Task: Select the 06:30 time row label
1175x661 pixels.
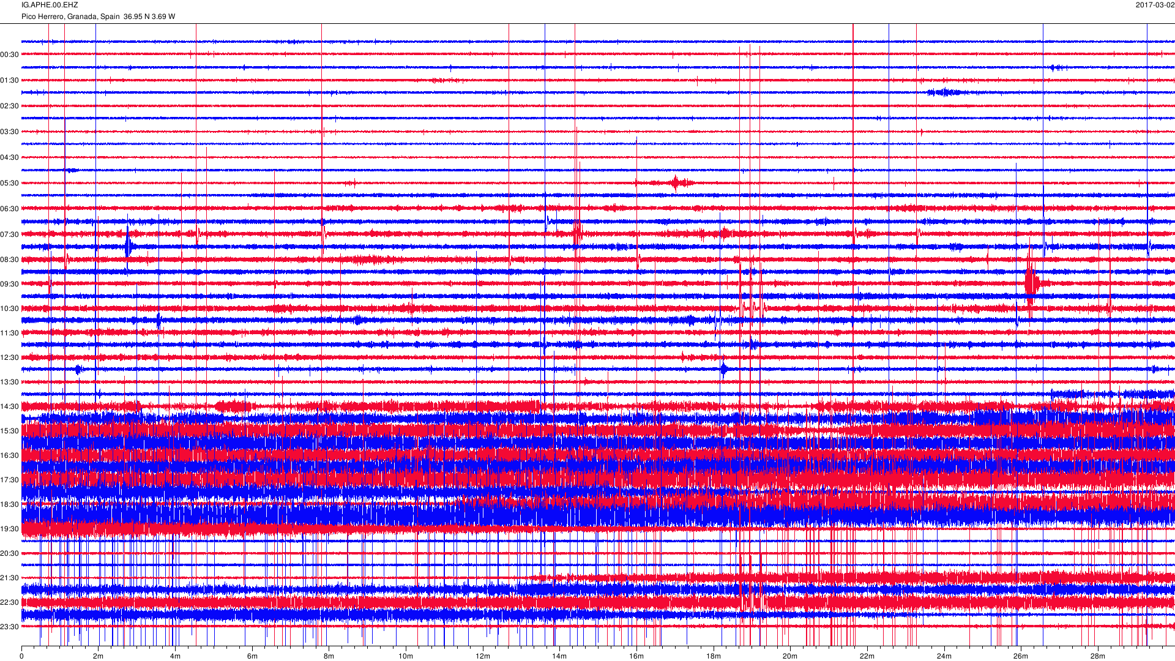Action: coord(10,209)
